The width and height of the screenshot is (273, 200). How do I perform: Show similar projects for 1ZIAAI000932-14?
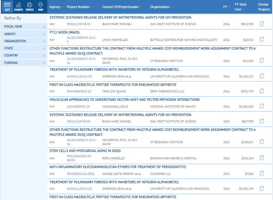[x=262, y=106]
